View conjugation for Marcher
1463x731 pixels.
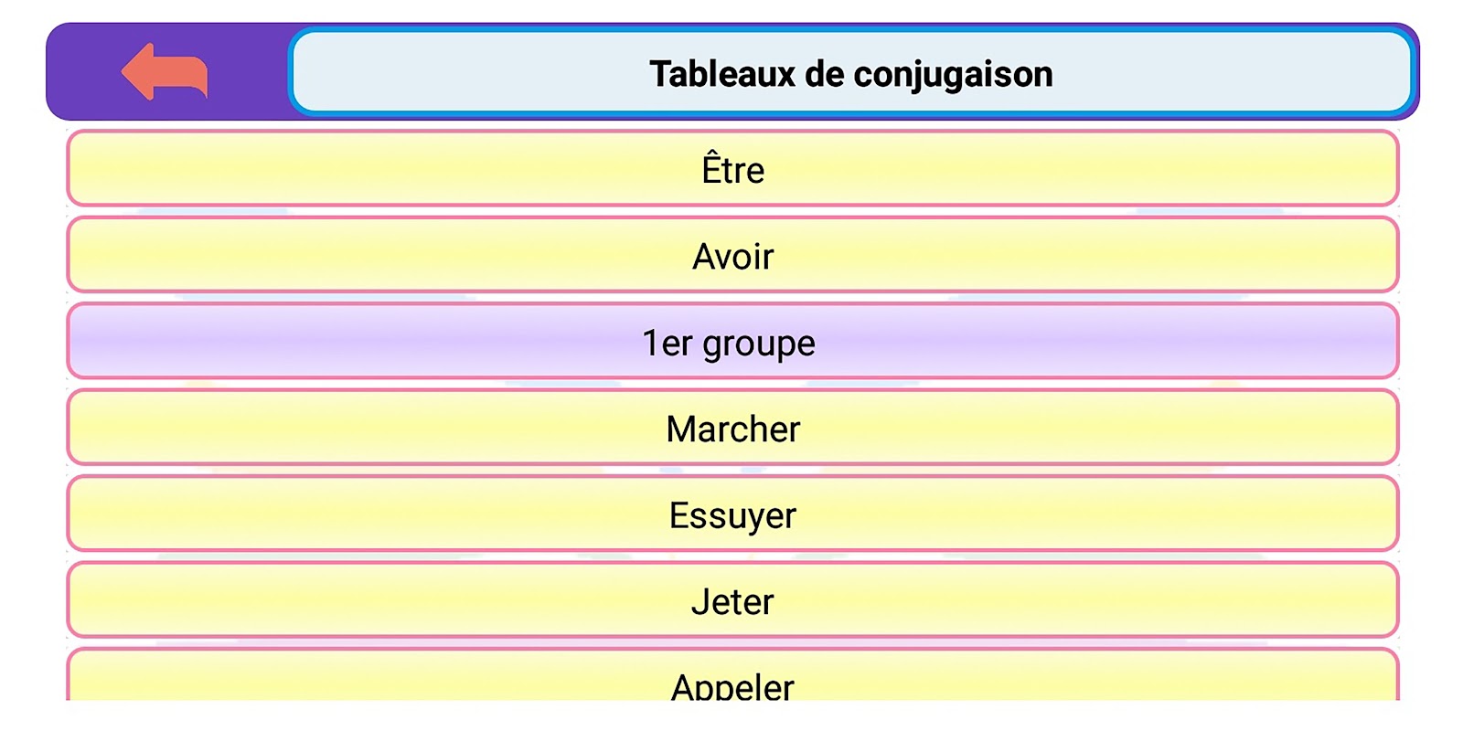click(732, 428)
